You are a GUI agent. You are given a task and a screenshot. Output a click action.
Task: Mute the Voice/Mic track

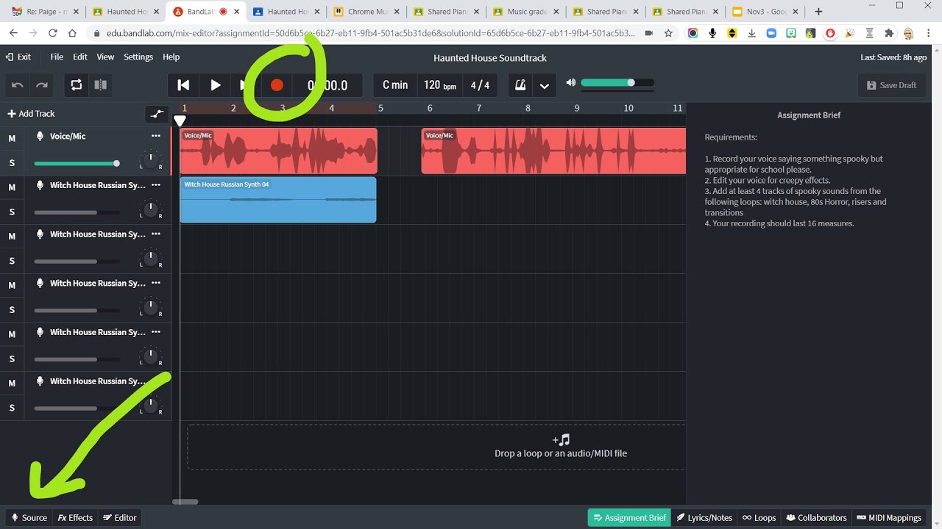click(12, 138)
